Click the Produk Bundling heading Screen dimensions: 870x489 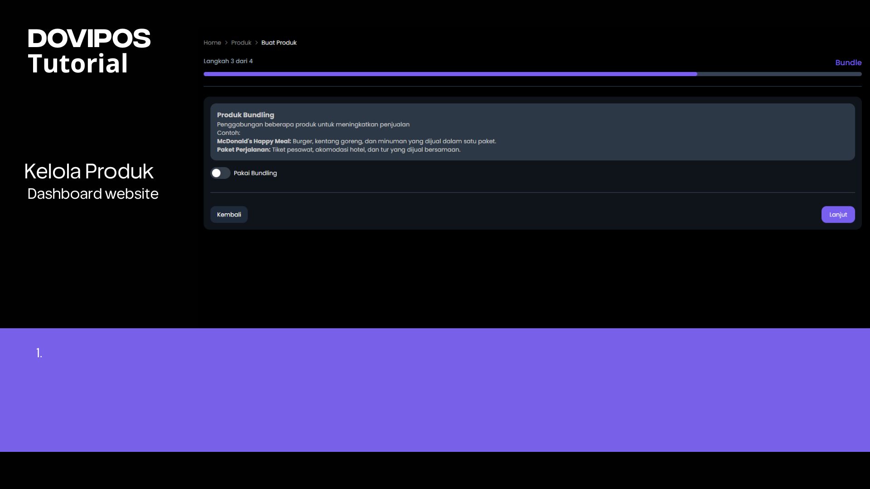click(x=245, y=115)
